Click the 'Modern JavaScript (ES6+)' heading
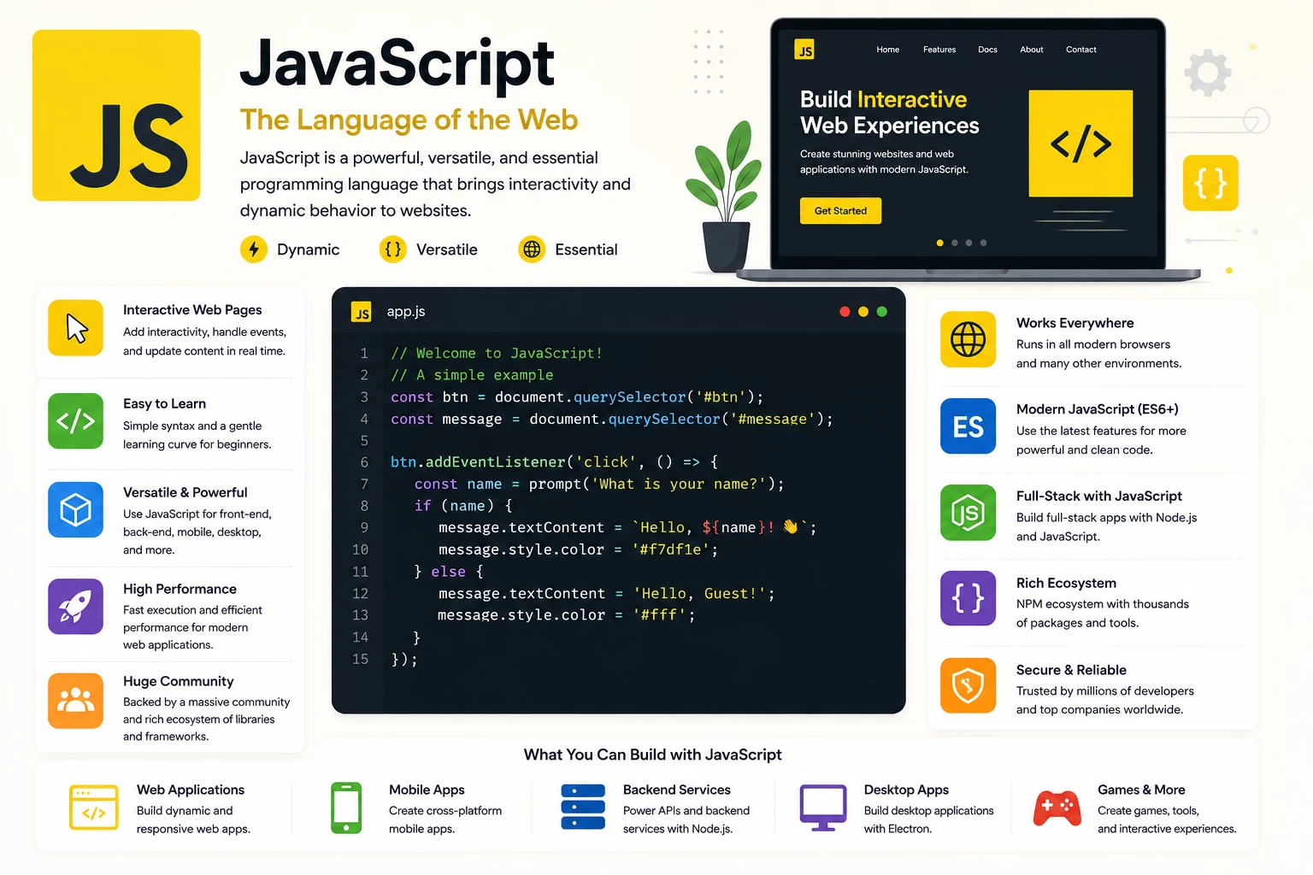The image size is (1313, 875). point(1097,408)
